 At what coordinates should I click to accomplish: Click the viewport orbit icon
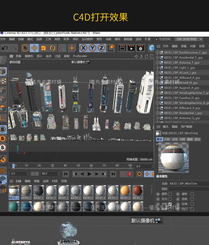146,56
